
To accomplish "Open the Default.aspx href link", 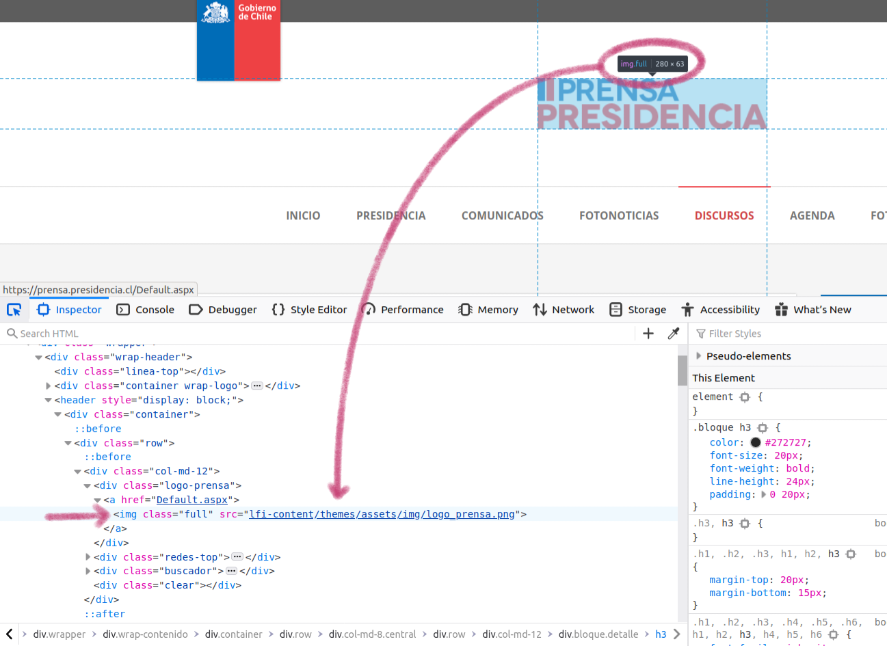I will pos(191,500).
